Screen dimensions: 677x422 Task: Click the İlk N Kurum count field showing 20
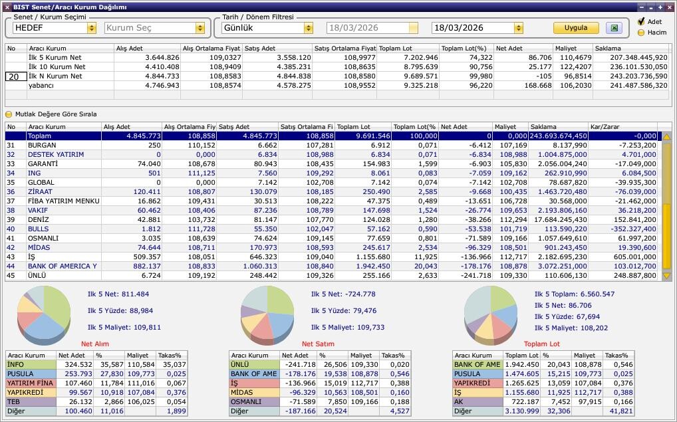coord(16,76)
